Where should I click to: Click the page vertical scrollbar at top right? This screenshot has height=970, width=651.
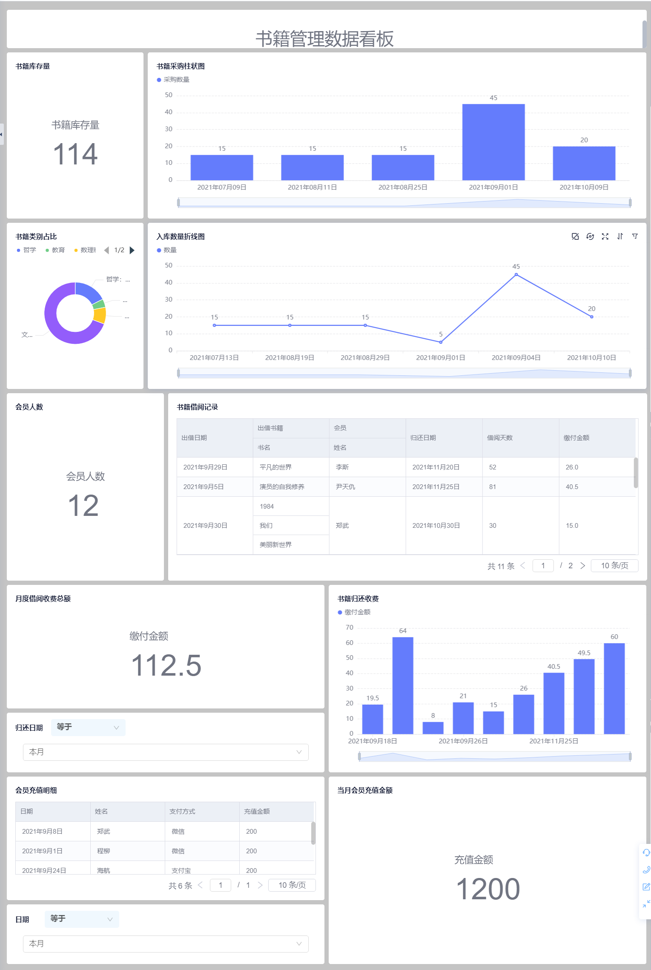coord(645,34)
